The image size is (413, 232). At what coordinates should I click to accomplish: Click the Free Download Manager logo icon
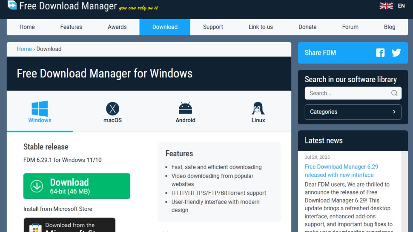(x=12, y=5)
